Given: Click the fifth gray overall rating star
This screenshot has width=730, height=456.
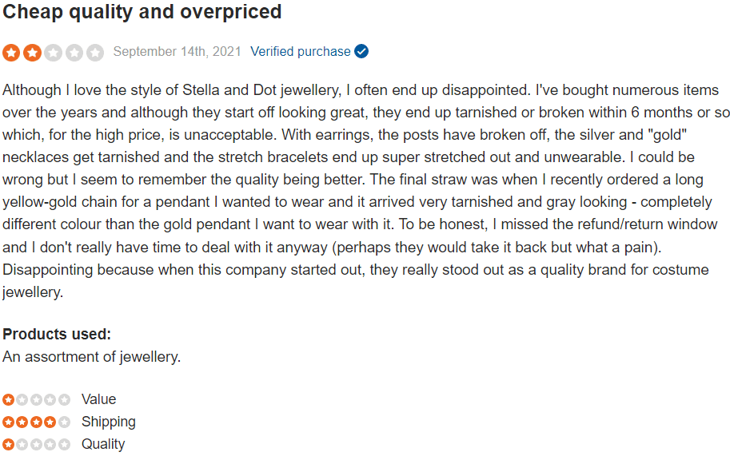Looking at the screenshot, I should point(95,53).
